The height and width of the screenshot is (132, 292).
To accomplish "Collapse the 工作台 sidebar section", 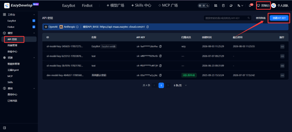I will tap(34, 15).
